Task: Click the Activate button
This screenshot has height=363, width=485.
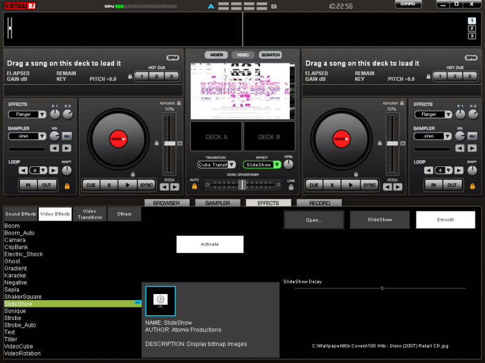Action: click(210, 244)
